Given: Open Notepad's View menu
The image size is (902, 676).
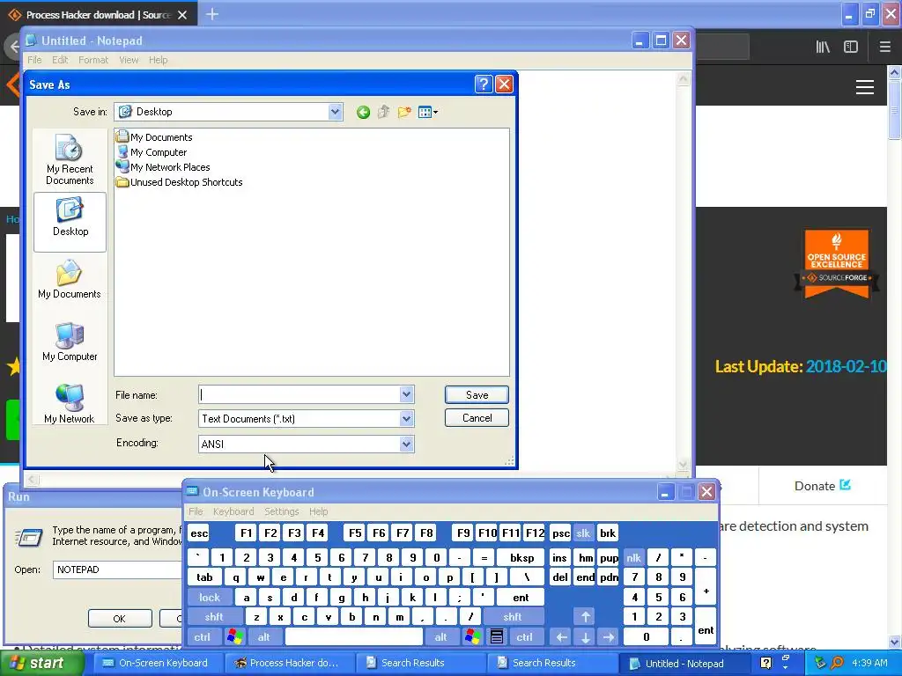Looking at the screenshot, I should pyautogui.click(x=129, y=60).
